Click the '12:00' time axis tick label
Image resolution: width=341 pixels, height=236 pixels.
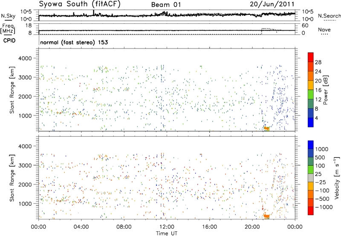(x=167, y=227)
